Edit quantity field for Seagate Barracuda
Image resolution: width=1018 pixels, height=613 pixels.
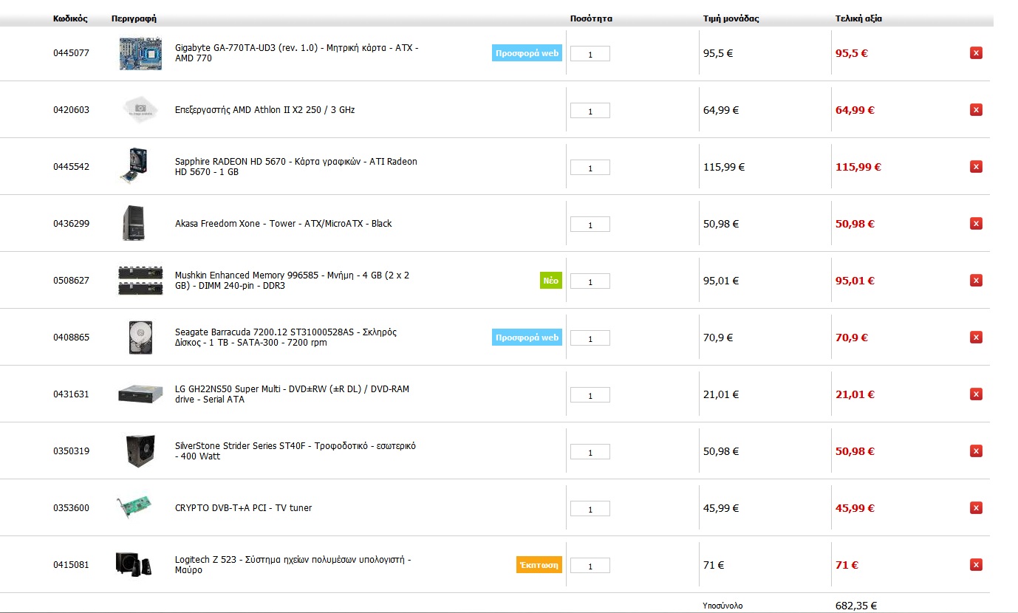[590, 338]
